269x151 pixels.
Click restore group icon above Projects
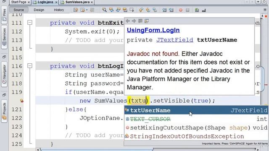[4, 95]
